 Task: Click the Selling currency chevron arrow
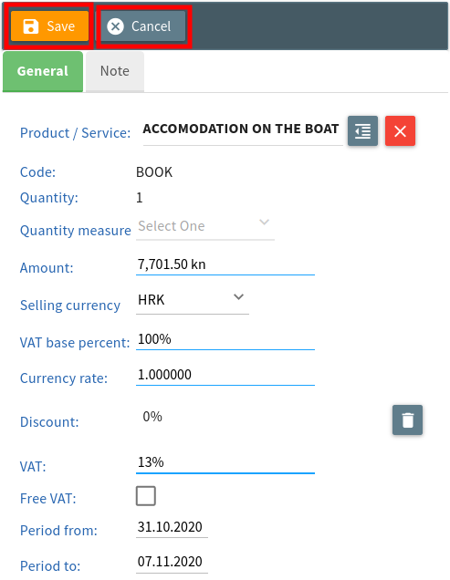[x=238, y=296]
